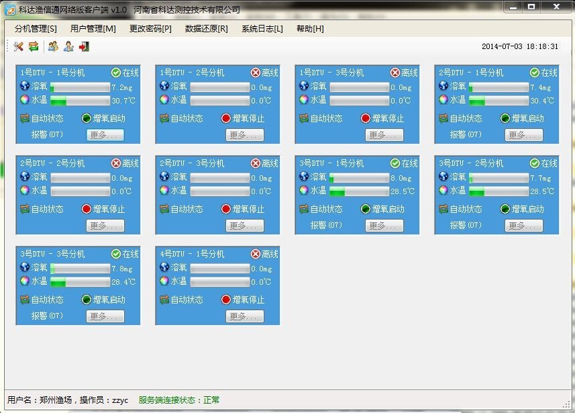Click 报警 (07) text in 3号DTU - 2号分机
Screen dimensions: 575x413
(466, 225)
